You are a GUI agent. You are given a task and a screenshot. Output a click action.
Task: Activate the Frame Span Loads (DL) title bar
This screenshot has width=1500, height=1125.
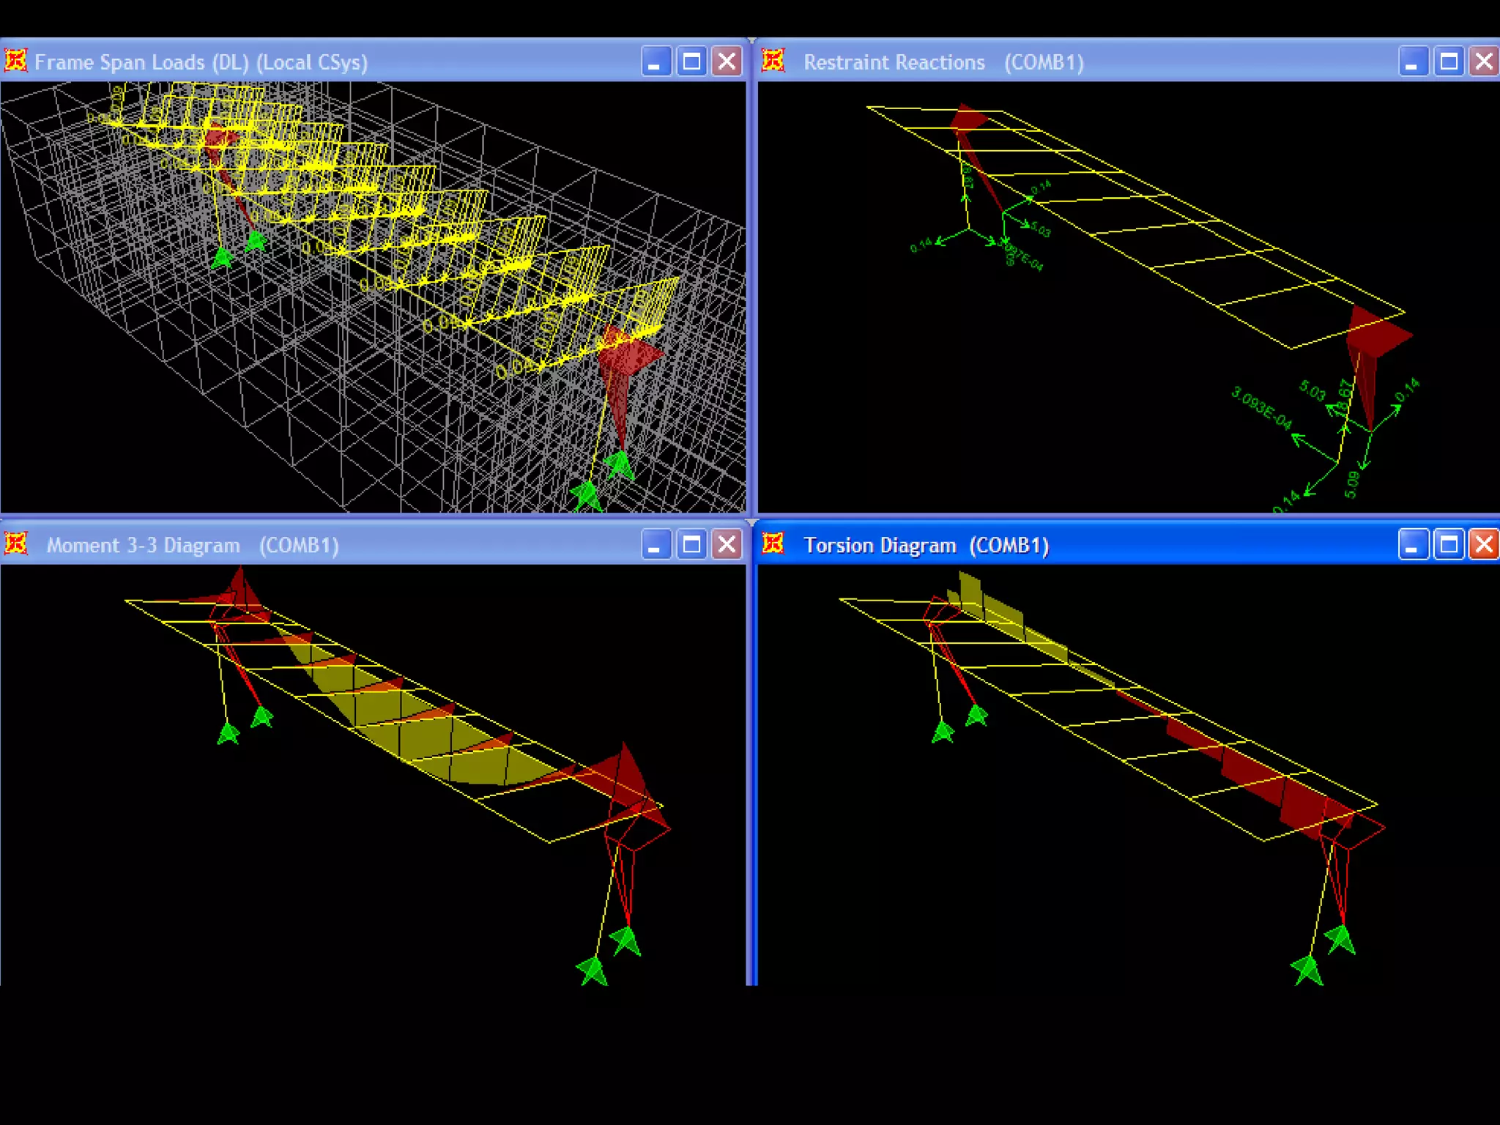tap(476, 62)
